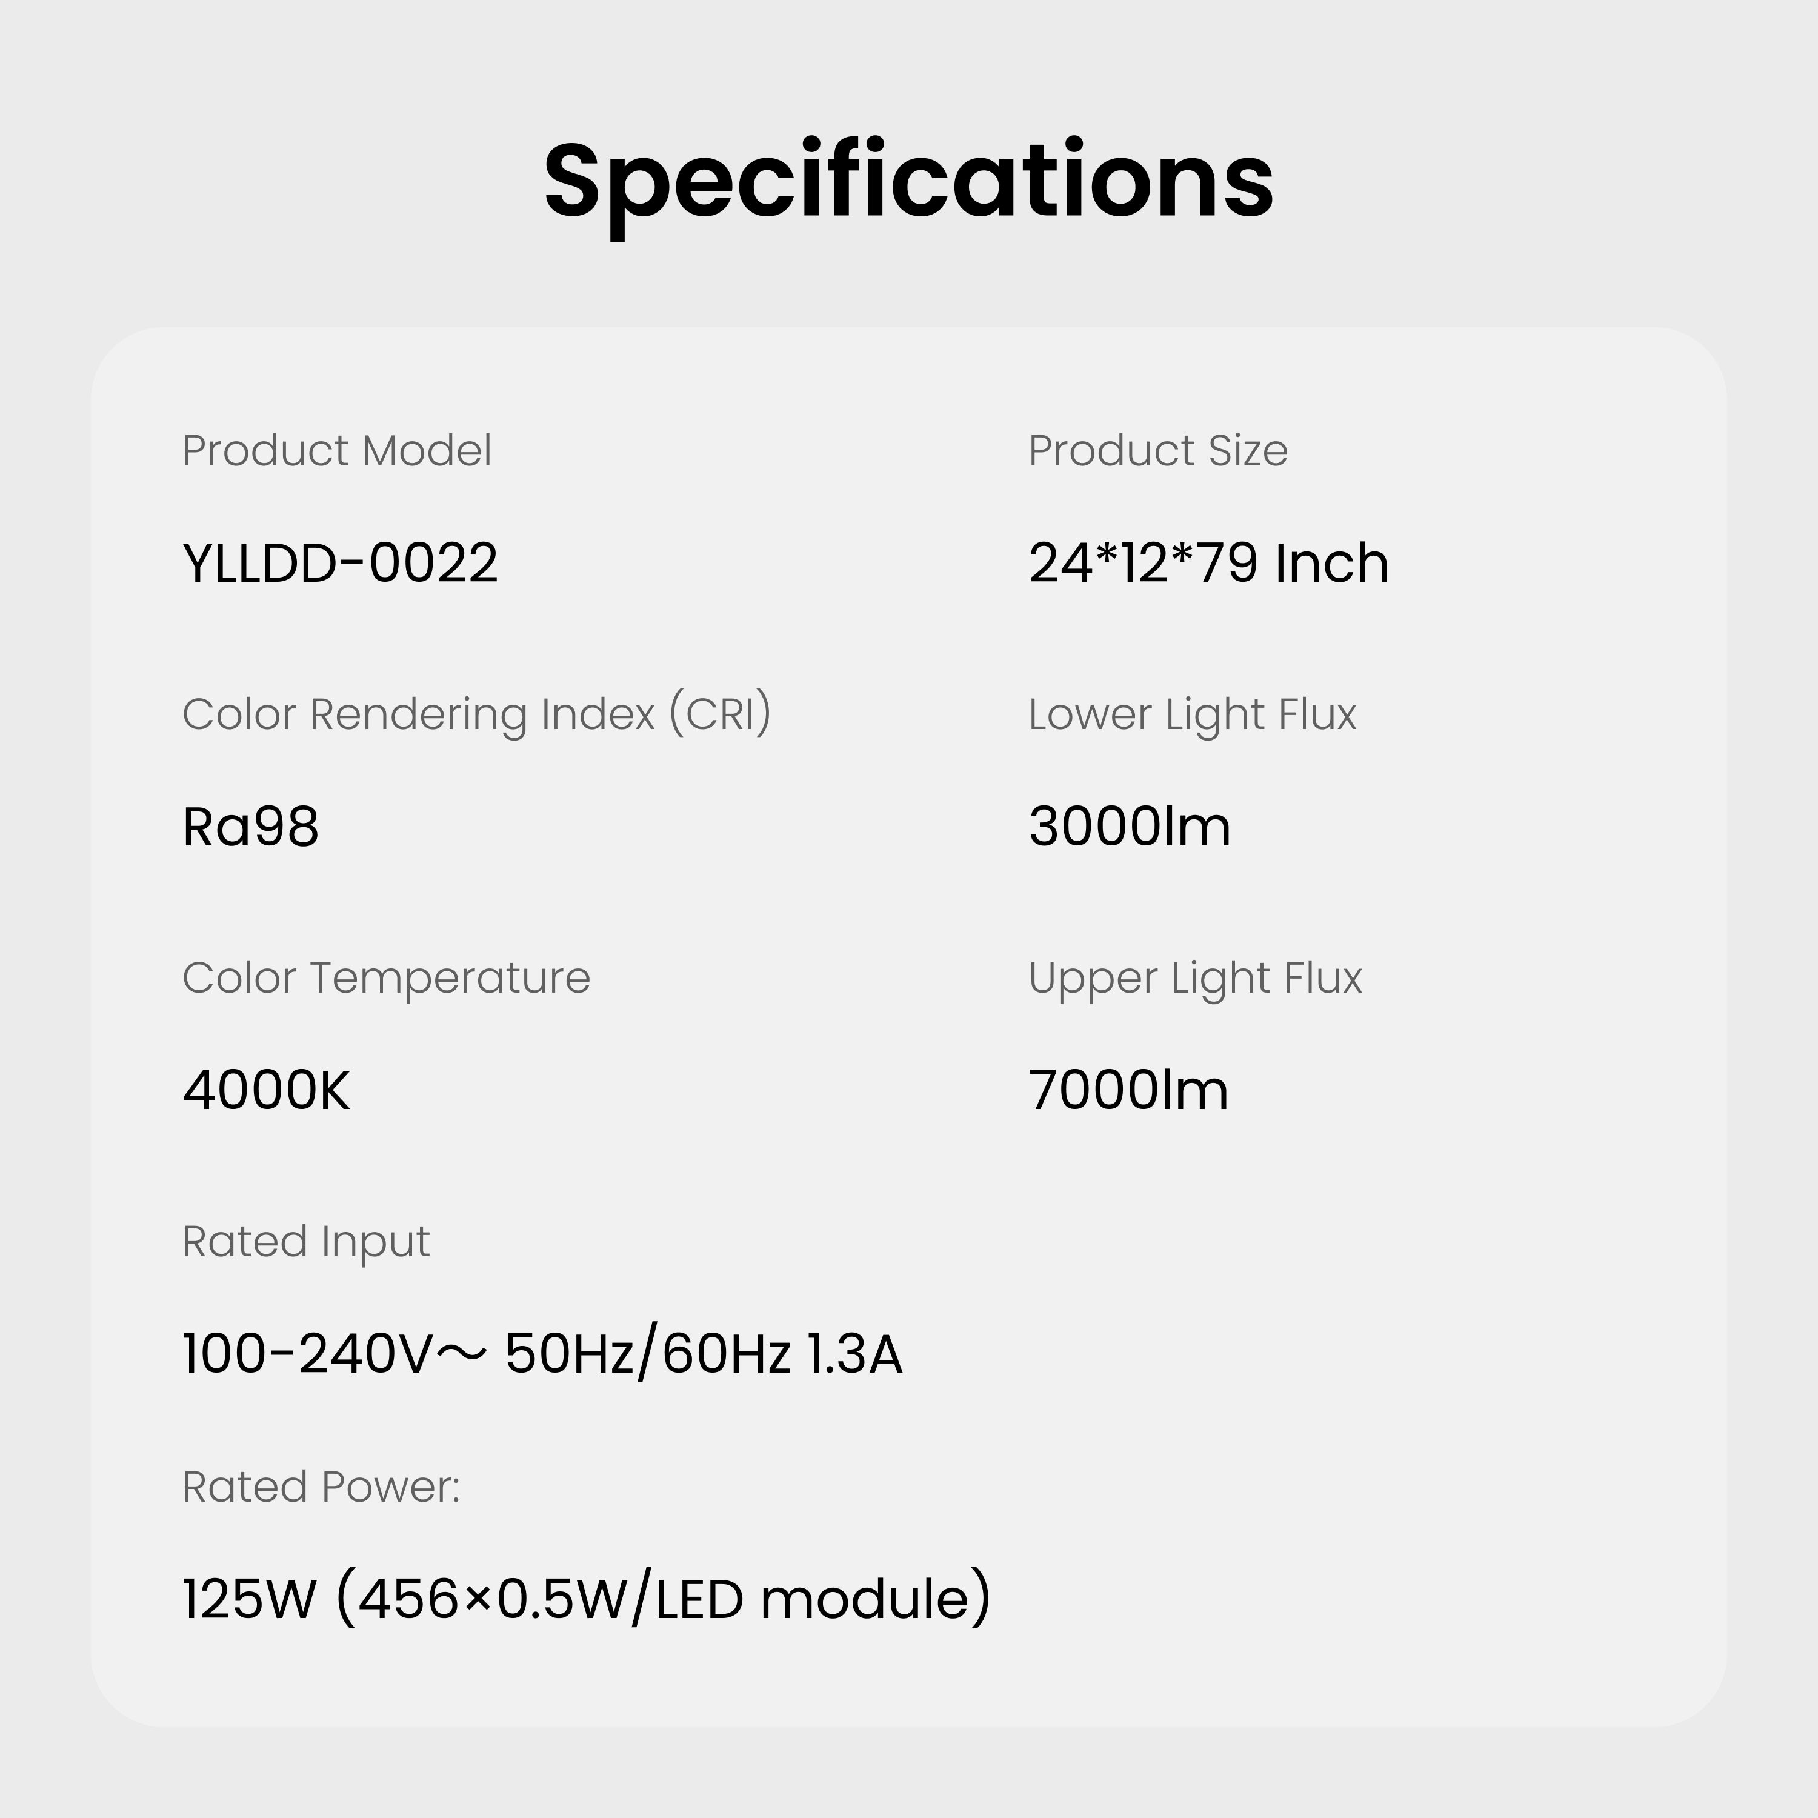Image resolution: width=1818 pixels, height=1818 pixels.
Task: Select the Color Temperature label
Action: tap(386, 977)
